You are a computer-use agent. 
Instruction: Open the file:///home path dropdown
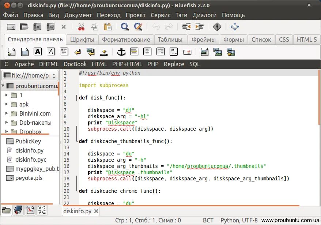click(x=30, y=76)
